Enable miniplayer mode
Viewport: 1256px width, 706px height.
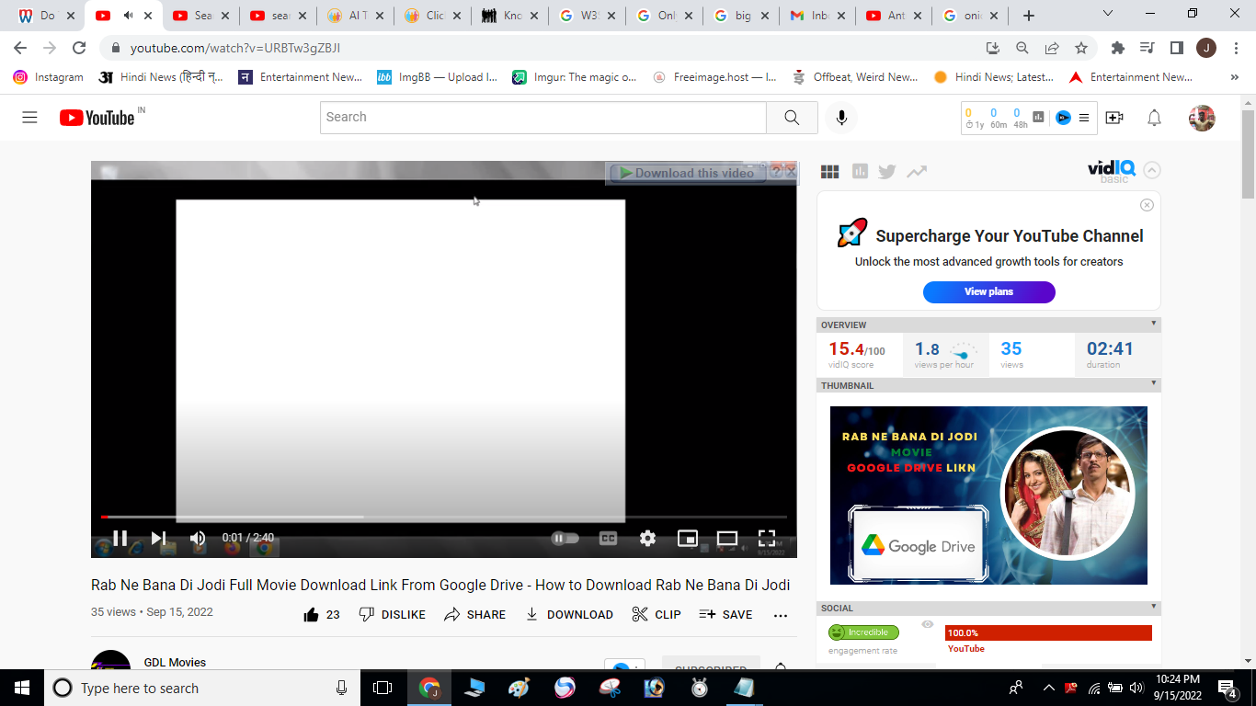click(x=688, y=539)
